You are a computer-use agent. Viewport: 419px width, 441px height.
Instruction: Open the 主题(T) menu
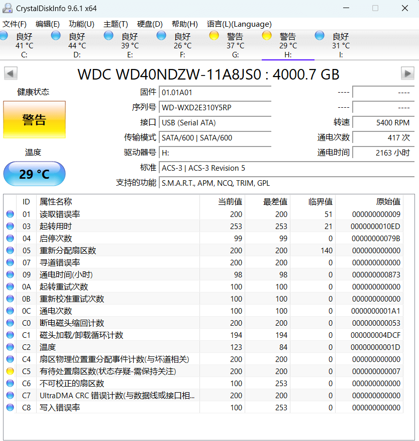coord(116,24)
